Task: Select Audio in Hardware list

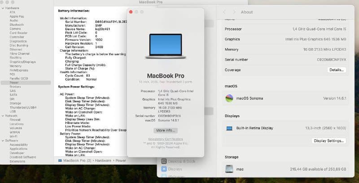Action: click(14, 21)
